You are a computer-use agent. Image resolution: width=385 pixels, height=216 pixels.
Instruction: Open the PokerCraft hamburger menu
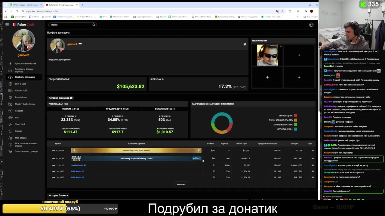(7, 25)
